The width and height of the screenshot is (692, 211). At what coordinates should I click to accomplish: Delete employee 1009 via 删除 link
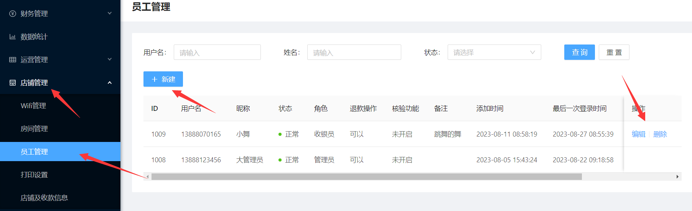click(660, 134)
